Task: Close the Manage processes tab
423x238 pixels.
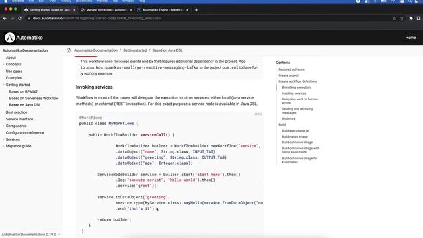Action: pos(131,10)
